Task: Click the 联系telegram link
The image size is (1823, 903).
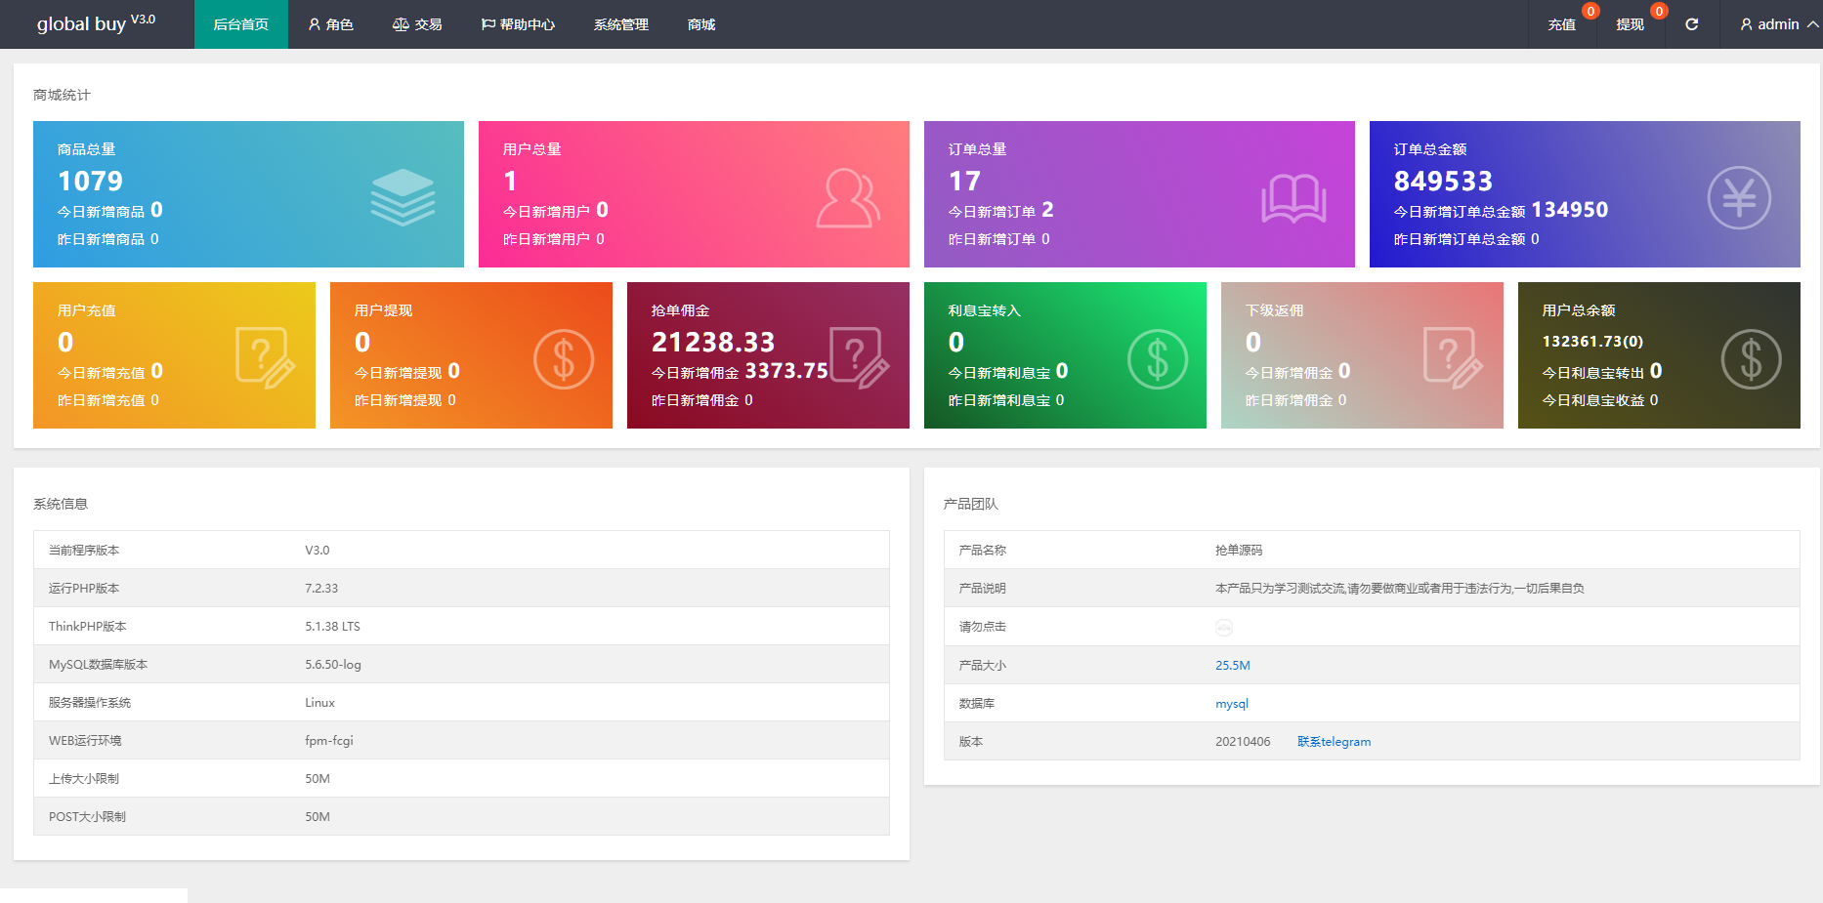Action: tap(1333, 741)
